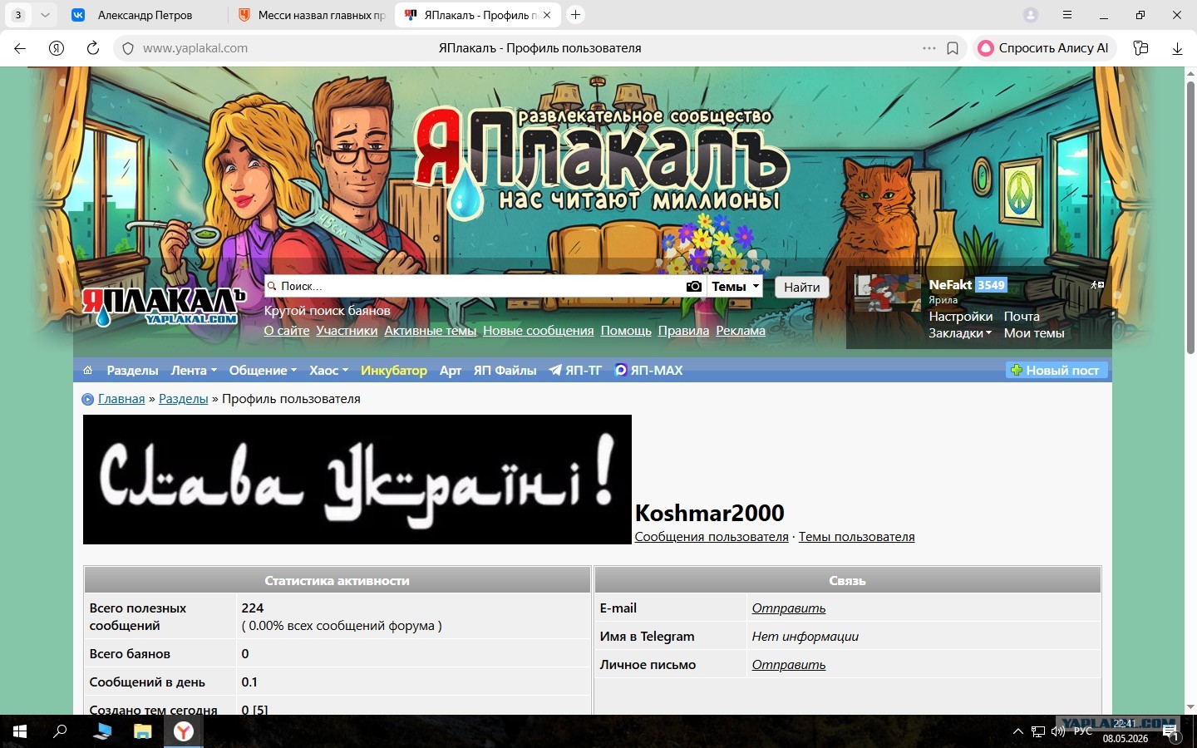Screen dimensions: 1197x748
Task: Open ЯП Файлы section
Action: point(505,371)
